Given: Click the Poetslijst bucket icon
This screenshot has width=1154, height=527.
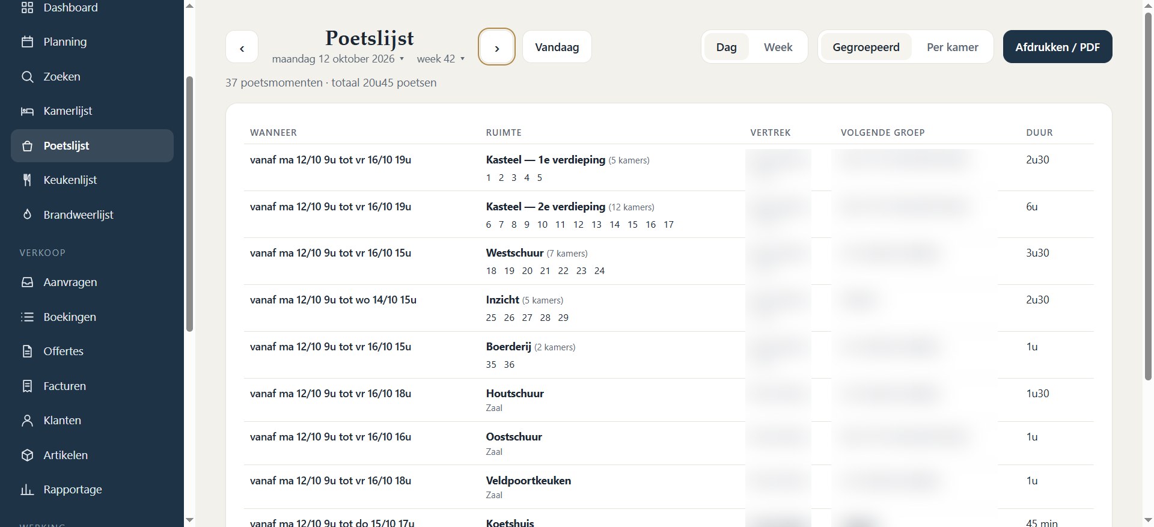Looking at the screenshot, I should pyautogui.click(x=27, y=146).
